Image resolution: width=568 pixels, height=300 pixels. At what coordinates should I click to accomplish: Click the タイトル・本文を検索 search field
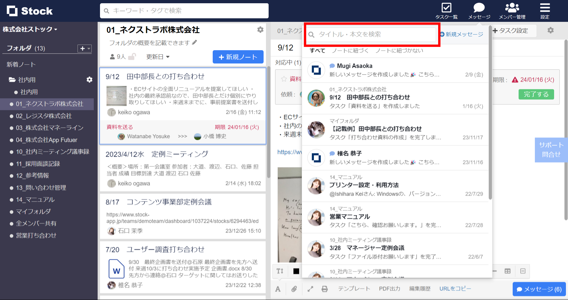pyautogui.click(x=371, y=34)
